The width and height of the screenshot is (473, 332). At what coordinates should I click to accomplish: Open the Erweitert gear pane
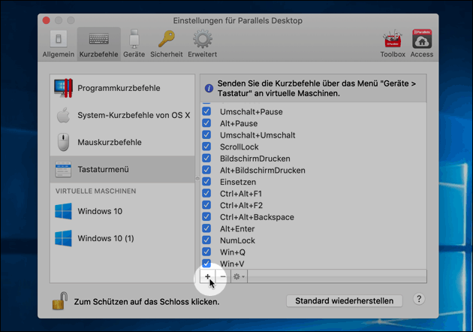pos(203,44)
